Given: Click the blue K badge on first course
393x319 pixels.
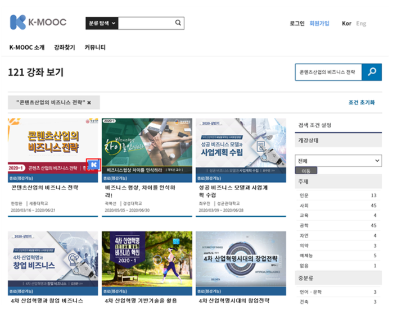Looking at the screenshot, I should point(94,165).
